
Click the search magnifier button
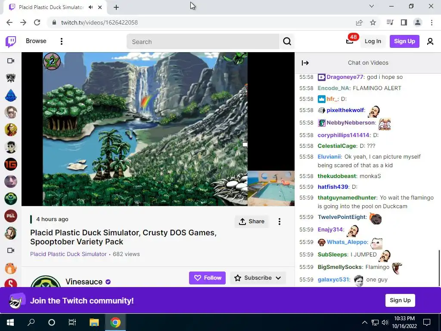[x=287, y=41]
